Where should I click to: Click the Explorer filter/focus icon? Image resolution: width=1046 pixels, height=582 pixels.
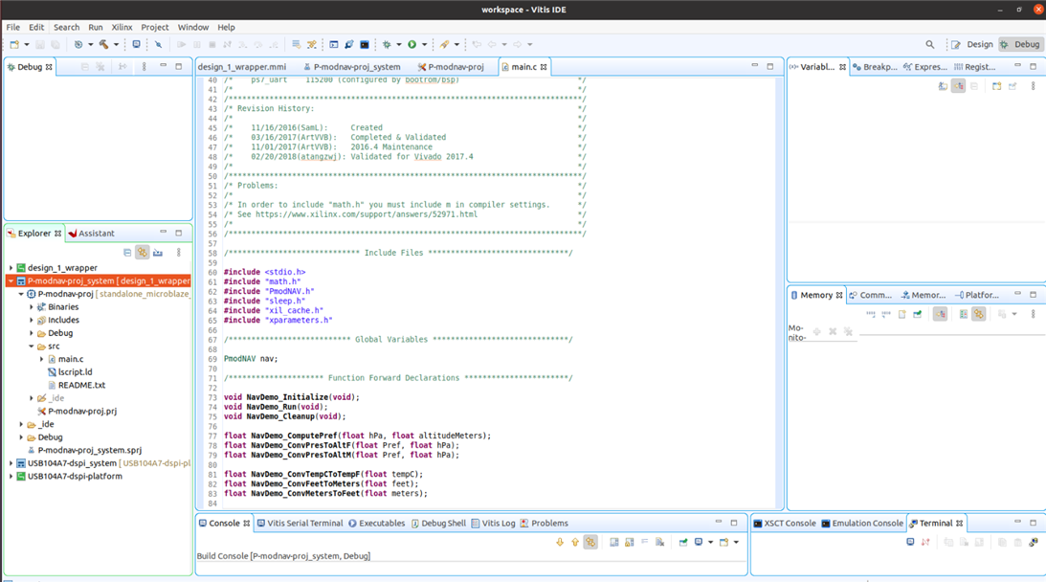click(x=158, y=253)
